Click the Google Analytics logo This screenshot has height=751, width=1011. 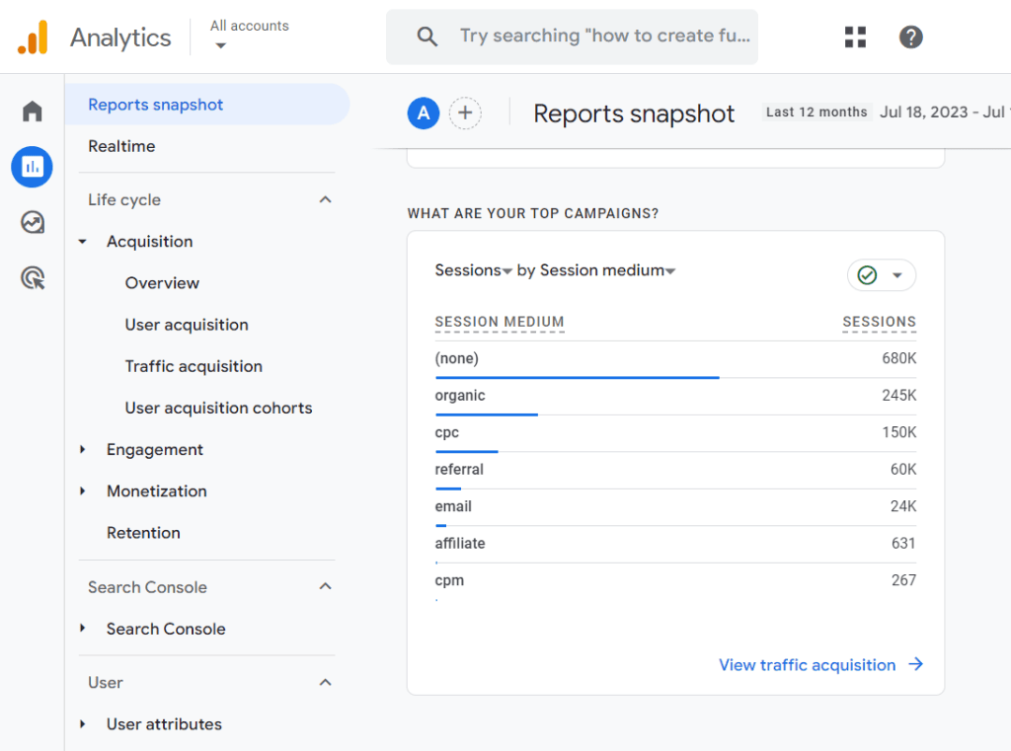tap(33, 38)
